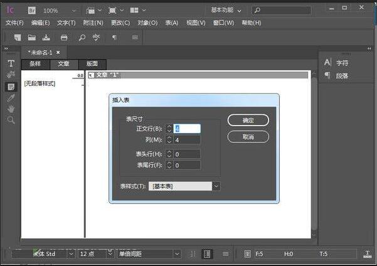Open the 宋体 Std font dropdown
The width and height of the screenshot is (377, 266).
72,254
